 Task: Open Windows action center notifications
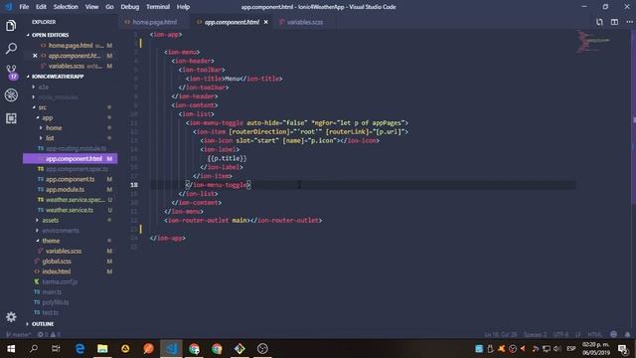[623, 349]
